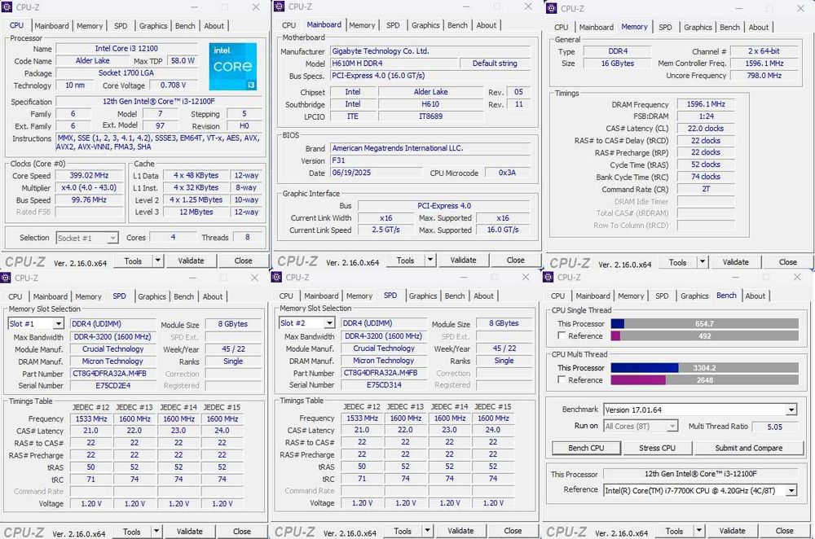This screenshot has width=815, height=539.
Task: Click the CPU-Z title icon in Processor window
Action: (7, 7)
